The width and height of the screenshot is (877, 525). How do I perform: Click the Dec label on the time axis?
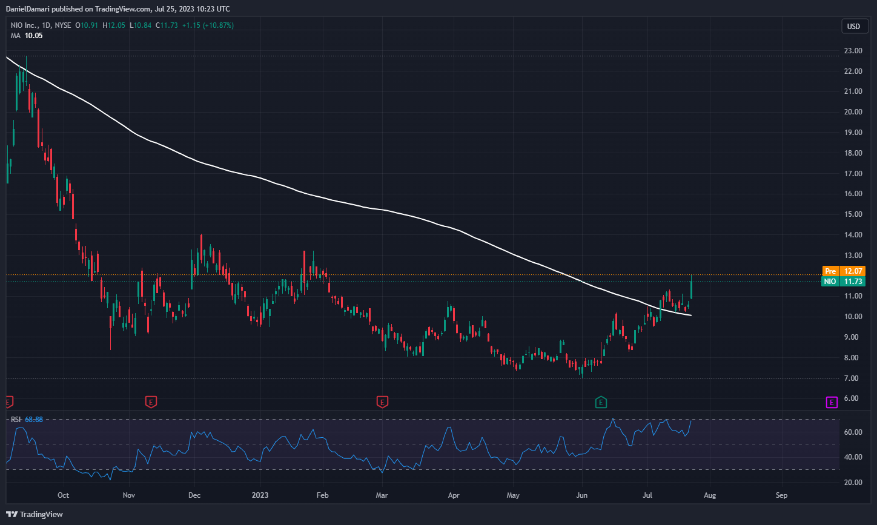click(194, 495)
